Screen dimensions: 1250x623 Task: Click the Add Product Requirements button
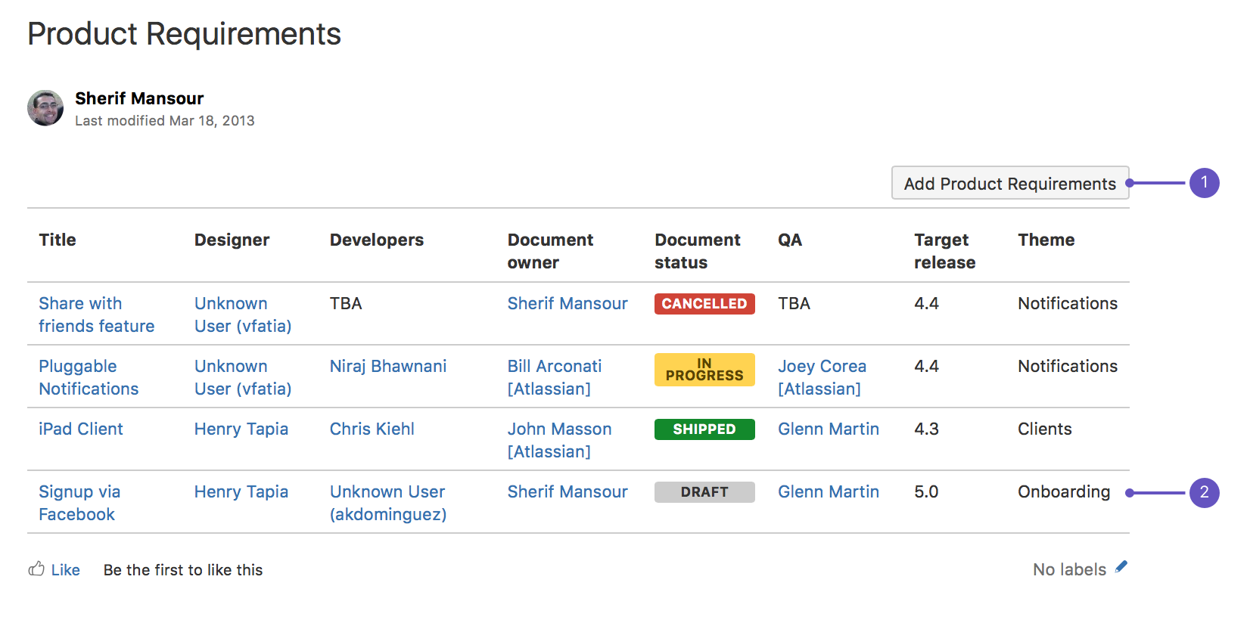[x=1010, y=183]
